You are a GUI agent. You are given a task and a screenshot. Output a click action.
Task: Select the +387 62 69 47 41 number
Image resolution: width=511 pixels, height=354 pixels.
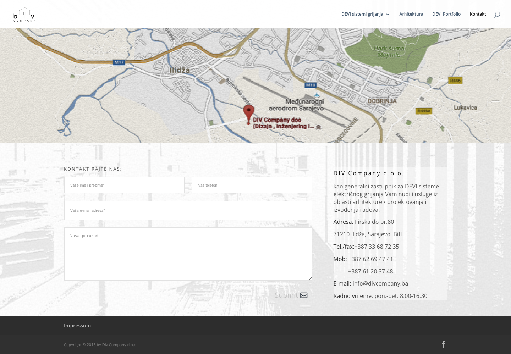(370, 259)
